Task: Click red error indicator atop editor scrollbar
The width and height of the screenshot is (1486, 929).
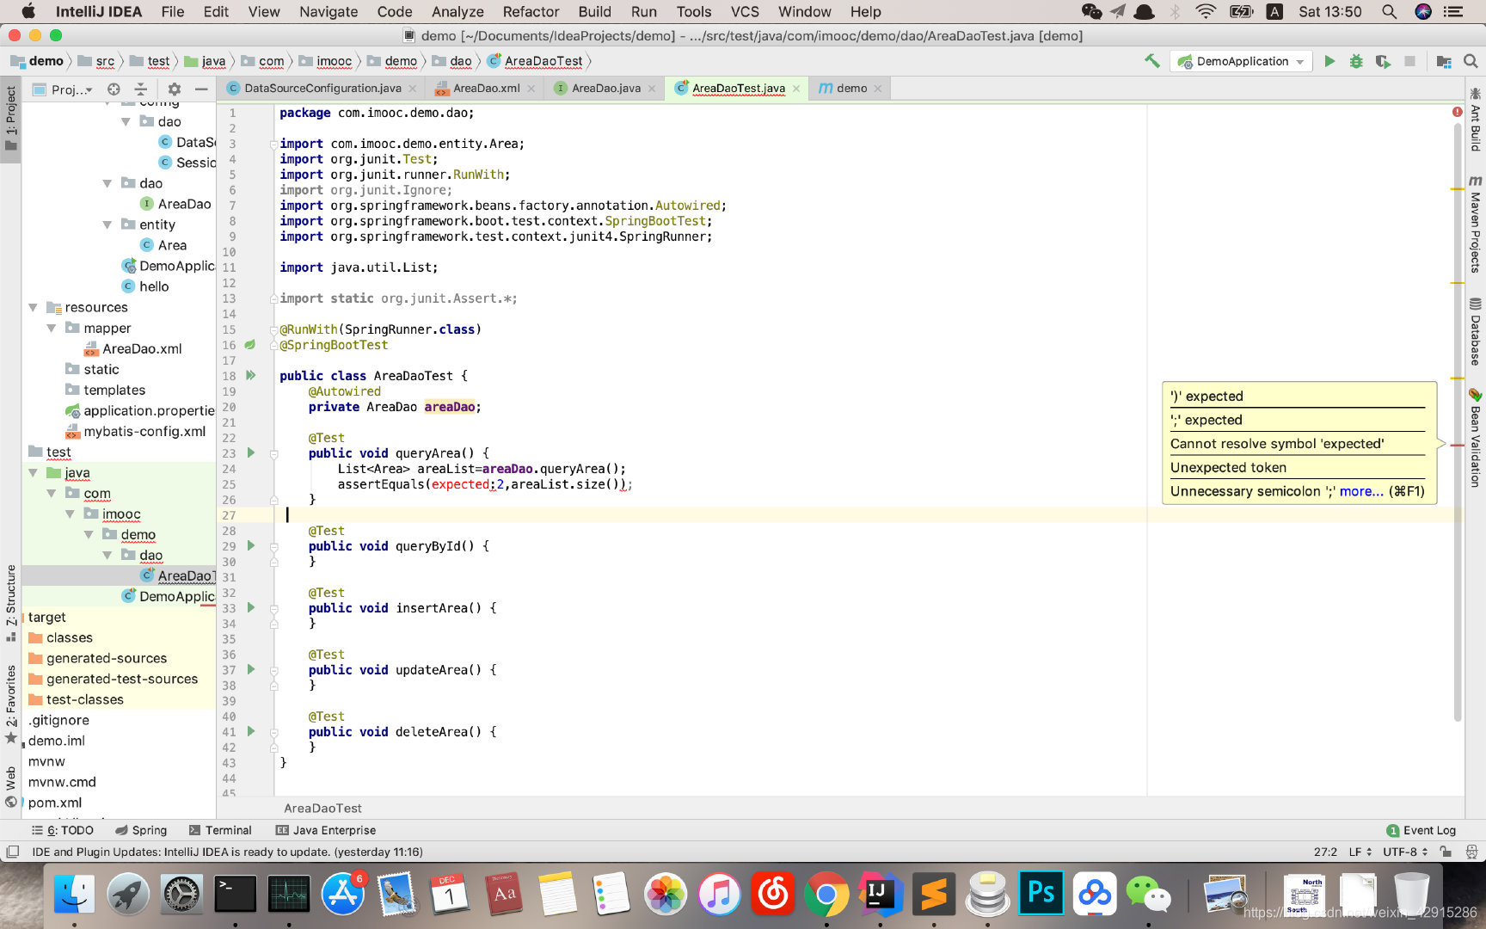Action: 1457,112
